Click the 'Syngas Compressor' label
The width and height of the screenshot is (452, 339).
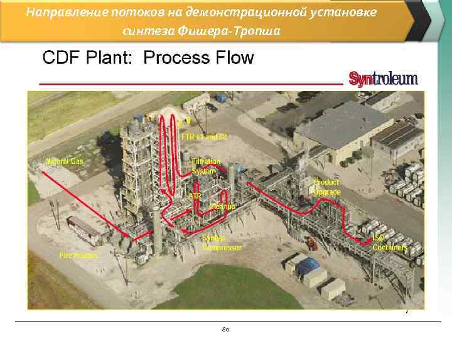(222, 243)
